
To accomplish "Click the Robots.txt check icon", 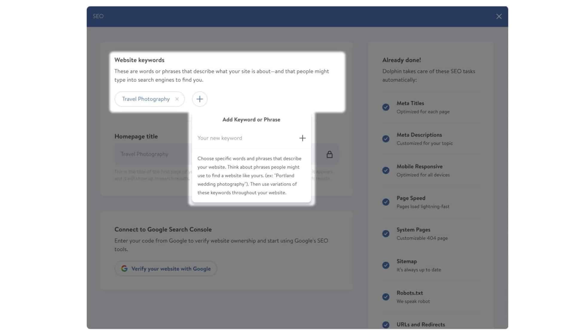I will coord(386,297).
